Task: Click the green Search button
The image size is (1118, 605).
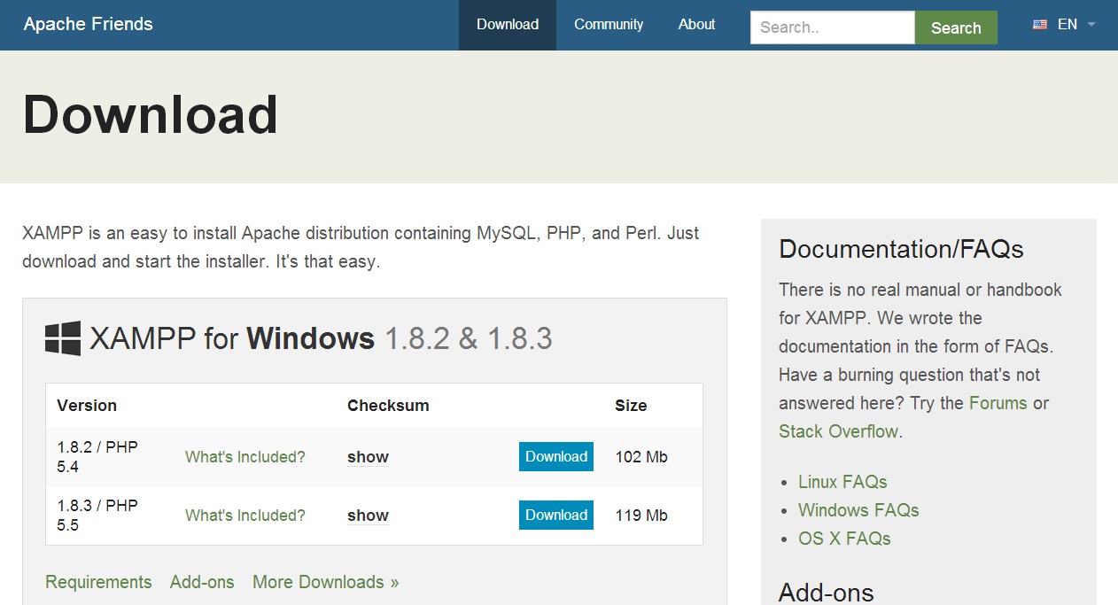Action: pyautogui.click(x=956, y=27)
